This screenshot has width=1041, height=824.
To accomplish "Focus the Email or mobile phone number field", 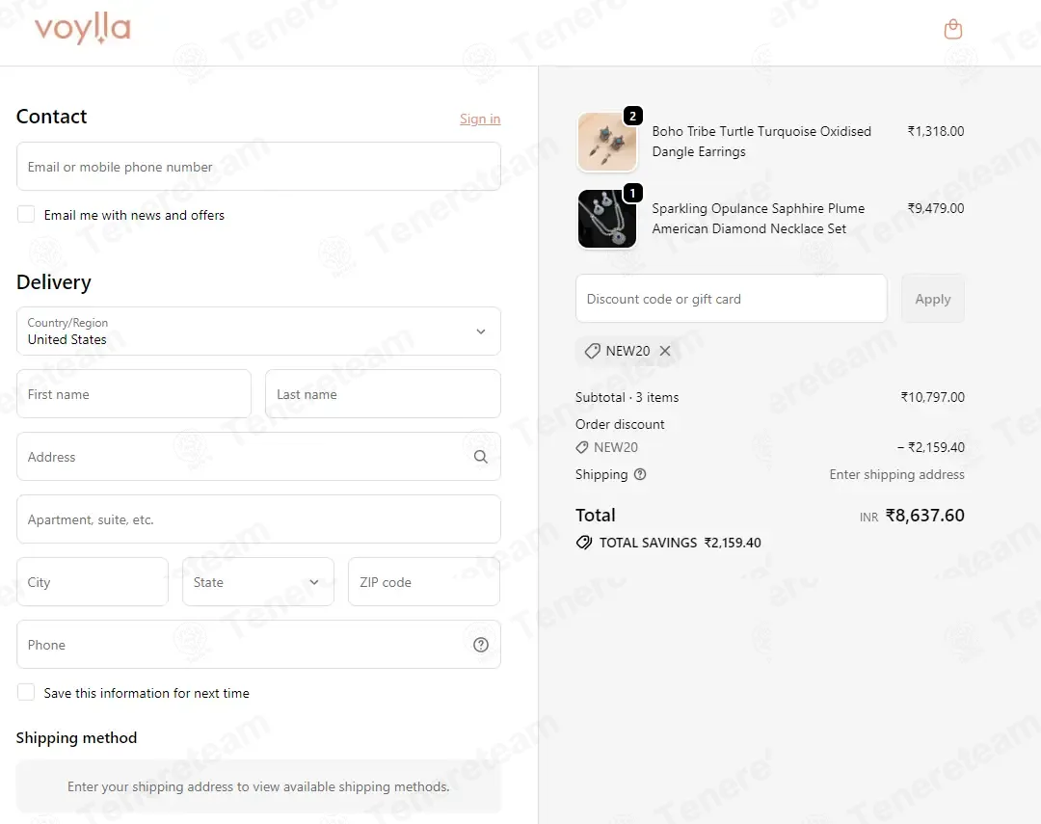I will [258, 167].
